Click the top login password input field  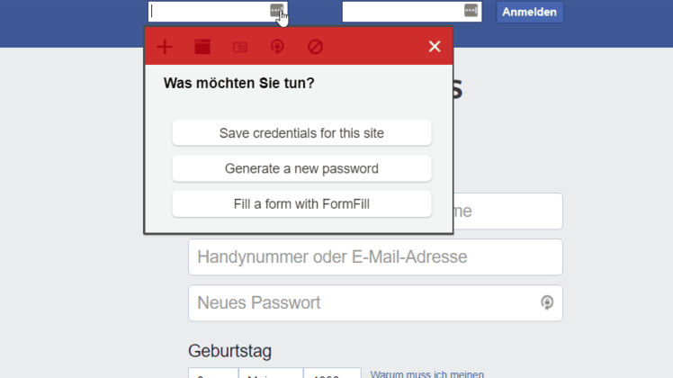[x=412, y=12]
